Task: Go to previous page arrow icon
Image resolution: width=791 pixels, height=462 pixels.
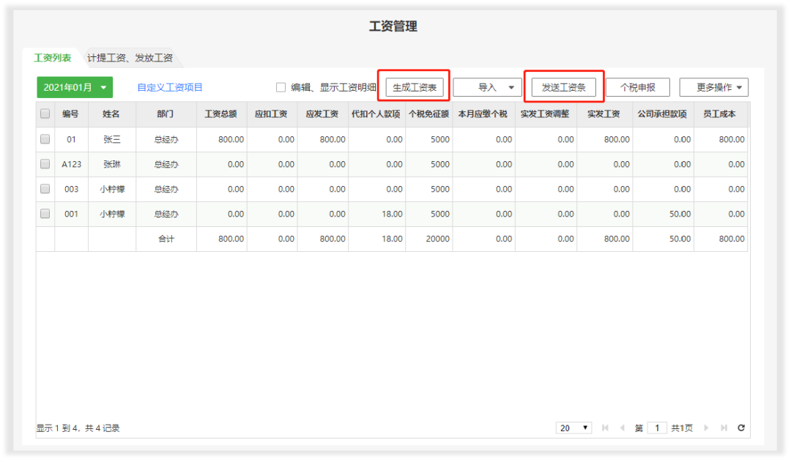Action: 622,428
